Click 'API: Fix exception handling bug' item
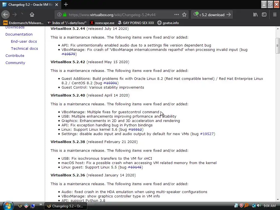 pos(107,125)
